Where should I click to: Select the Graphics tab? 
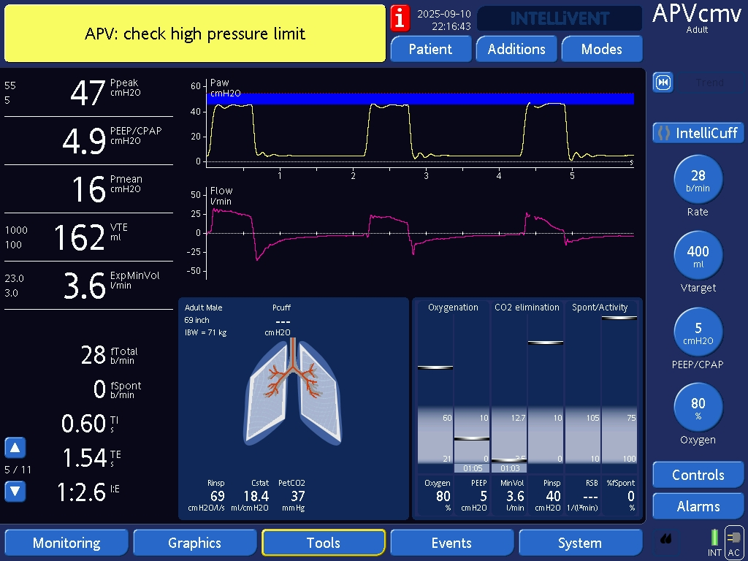(x=194, y=543)
